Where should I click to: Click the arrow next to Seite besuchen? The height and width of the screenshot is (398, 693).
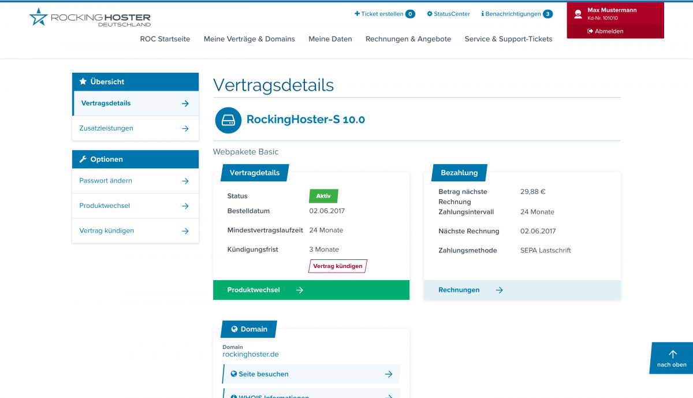[389, 374]
